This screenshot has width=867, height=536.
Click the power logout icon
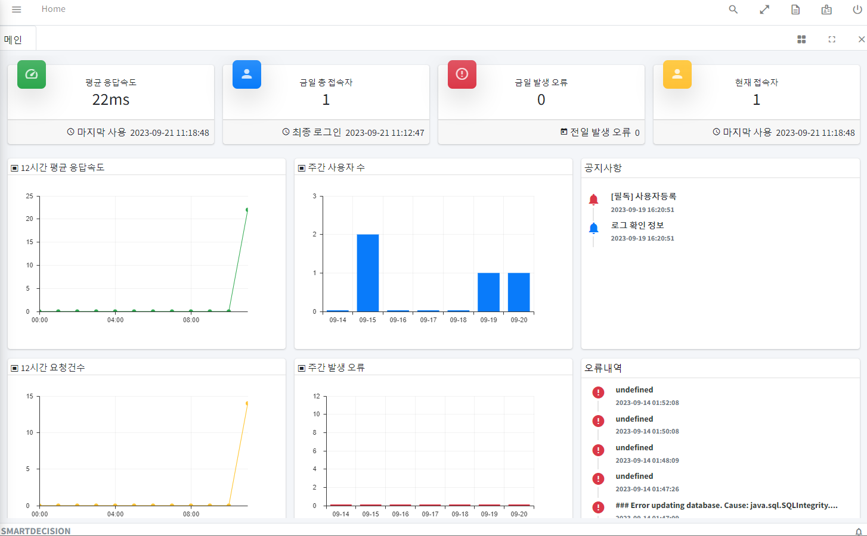[857, 10]
